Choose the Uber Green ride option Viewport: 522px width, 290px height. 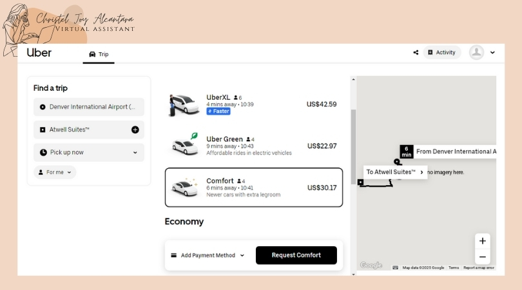coord(254,146)
